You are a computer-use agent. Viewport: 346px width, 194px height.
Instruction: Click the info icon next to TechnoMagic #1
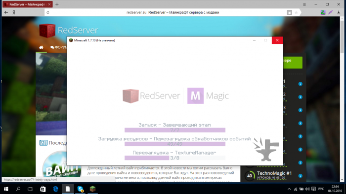301,176
